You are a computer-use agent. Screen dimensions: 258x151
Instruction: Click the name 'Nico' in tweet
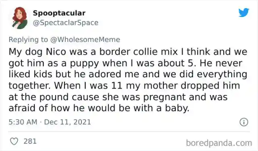coord(56,52)
